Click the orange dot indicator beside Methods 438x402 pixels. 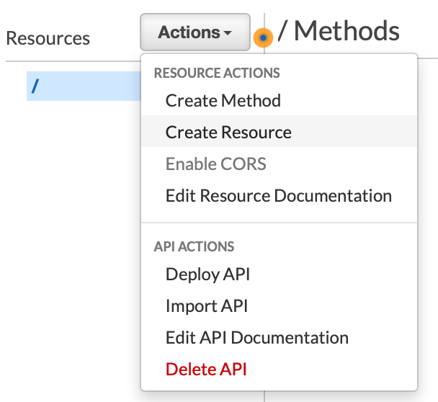coord(263,37)
